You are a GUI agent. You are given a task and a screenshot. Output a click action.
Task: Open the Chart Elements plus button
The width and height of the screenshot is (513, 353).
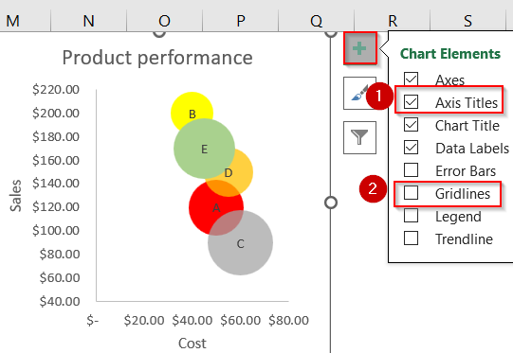tap(360, 48)
